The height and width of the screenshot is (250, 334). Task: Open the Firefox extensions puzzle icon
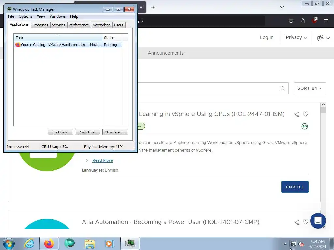click(303, 21)
